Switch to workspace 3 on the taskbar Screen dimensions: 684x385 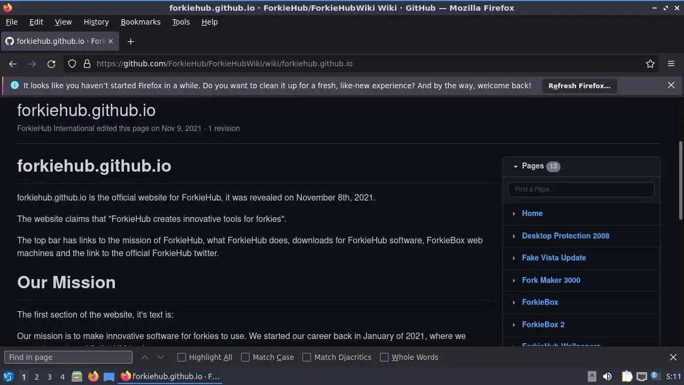[49, 376]
